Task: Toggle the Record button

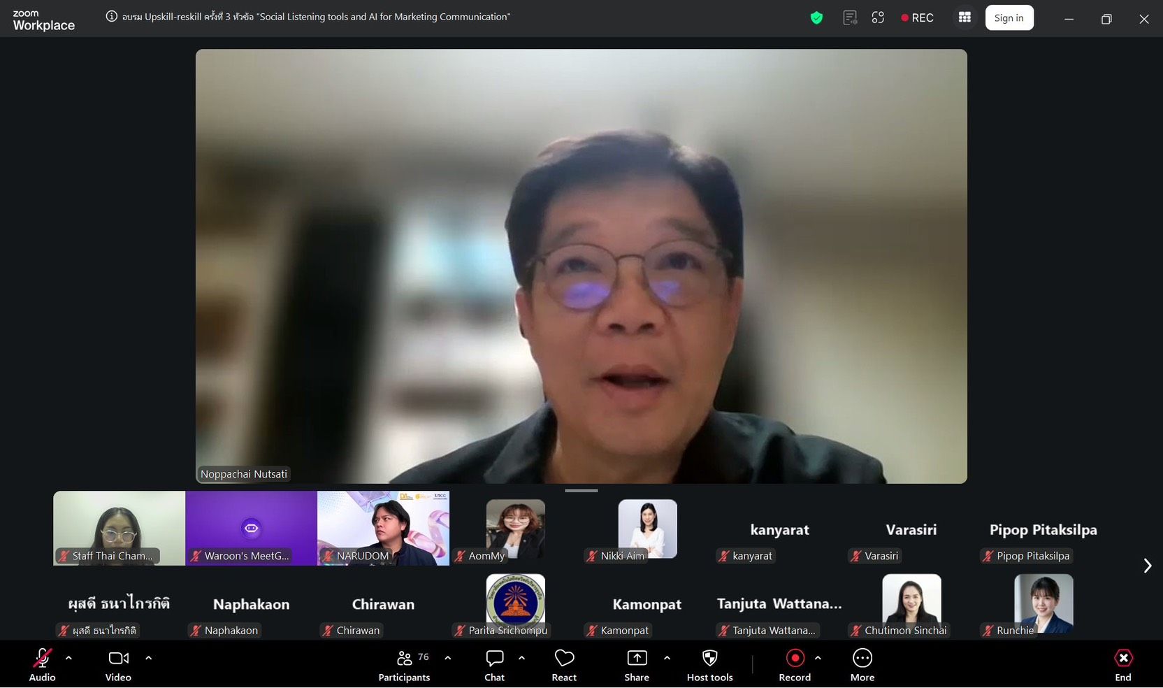Action: 795,664
